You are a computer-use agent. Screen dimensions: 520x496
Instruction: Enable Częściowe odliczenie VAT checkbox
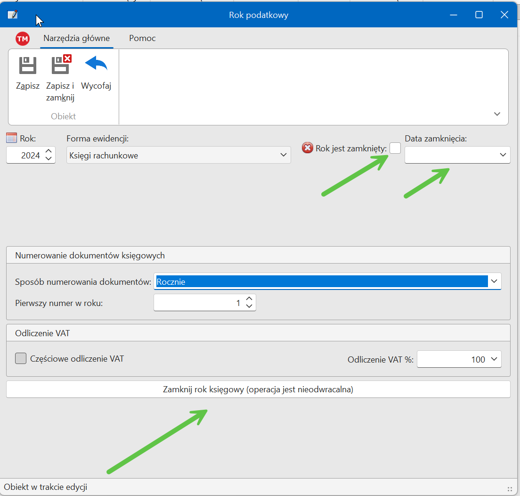(x=21, y=359)
